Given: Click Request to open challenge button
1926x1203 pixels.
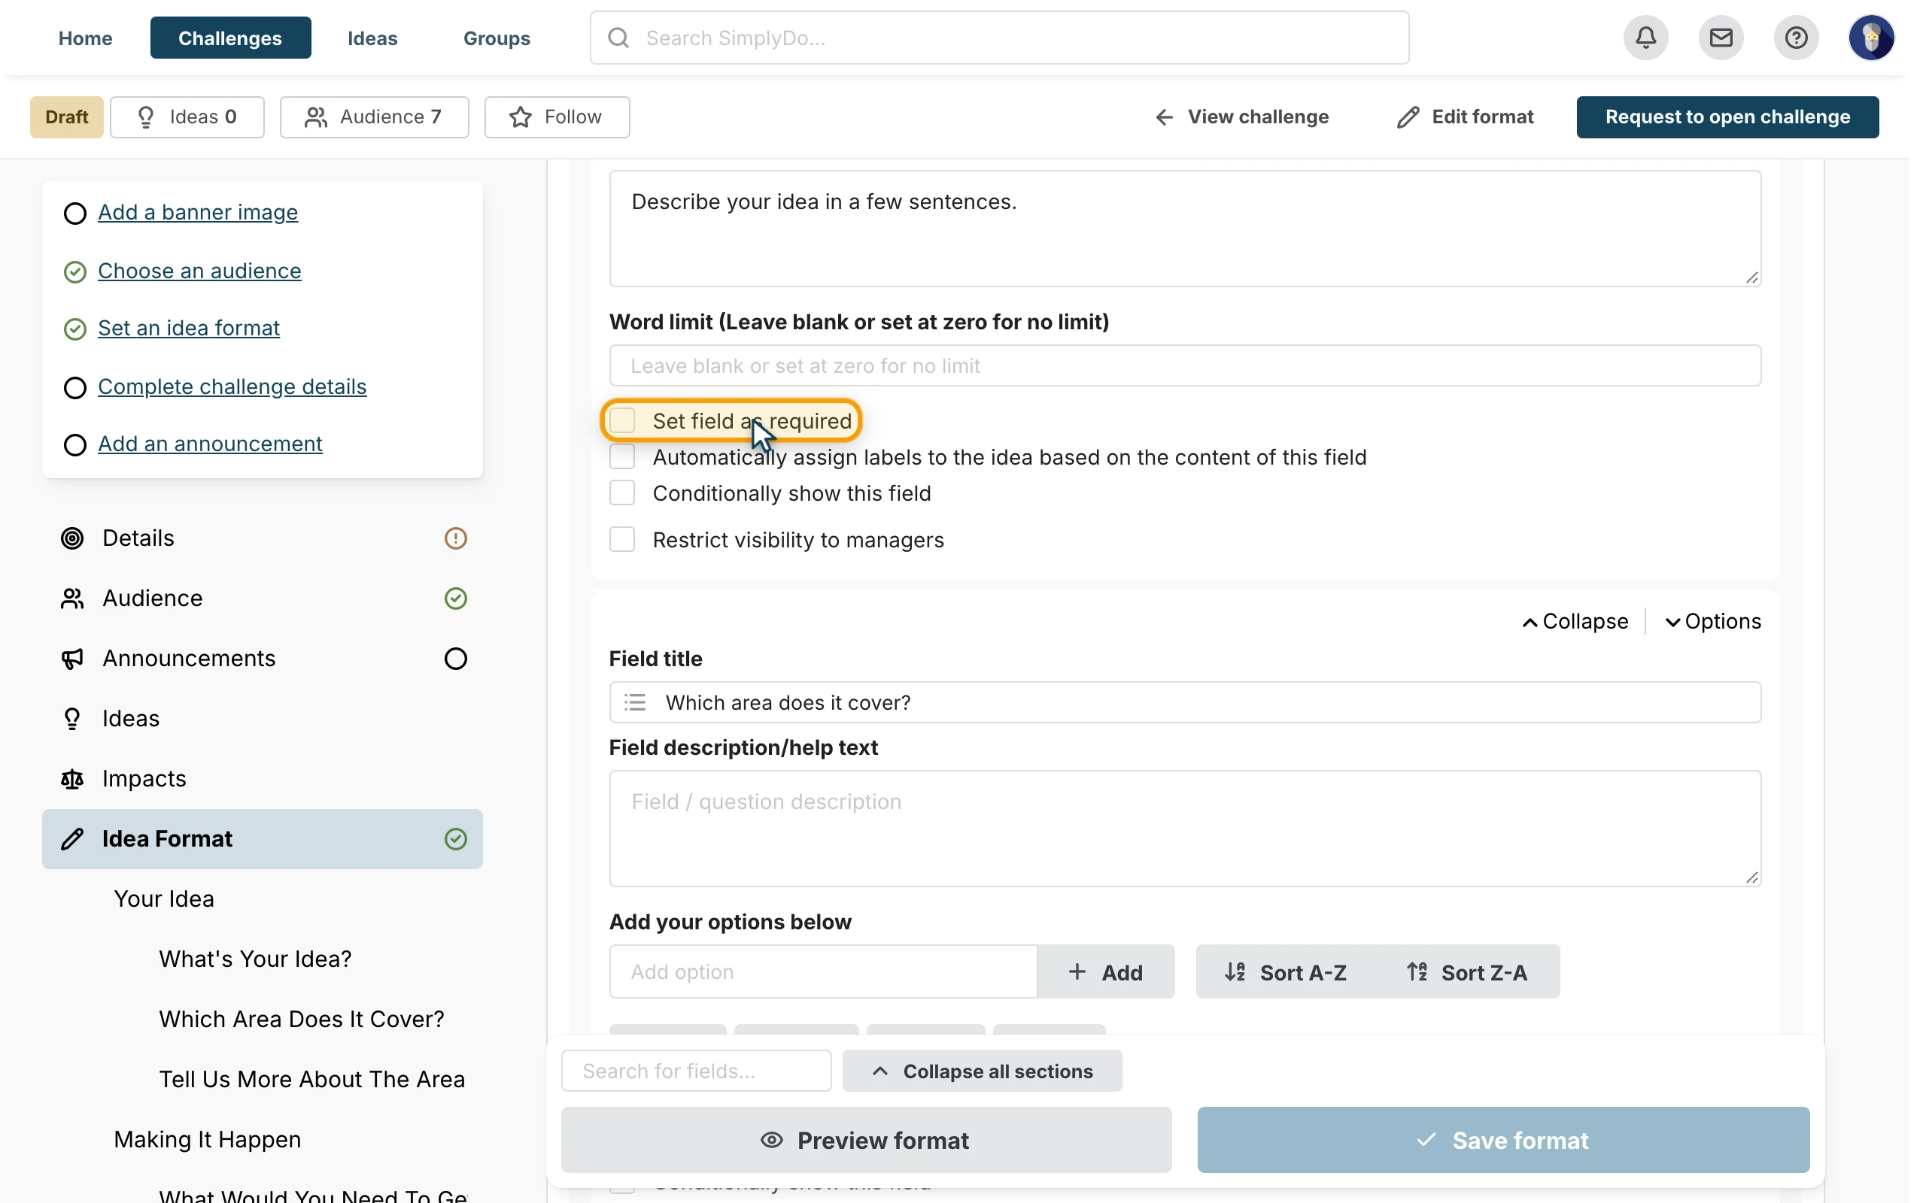Looking at the screenshot, I should pyautogui.click(x=1727, y=117).
